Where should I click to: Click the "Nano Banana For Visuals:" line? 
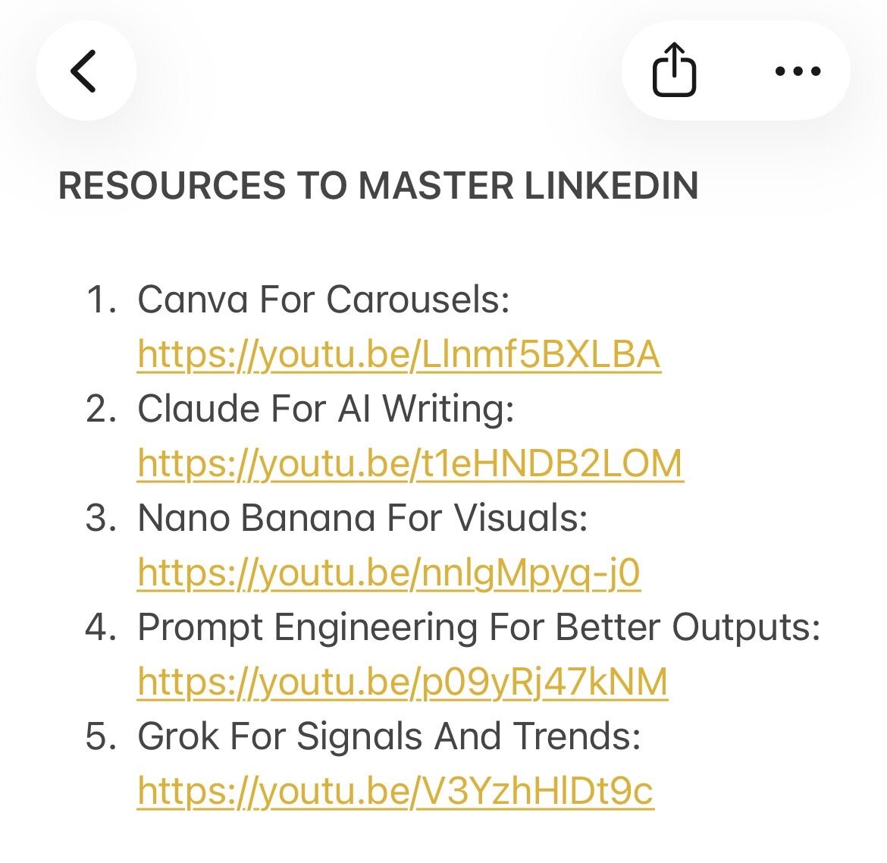(x=362, y=518)
